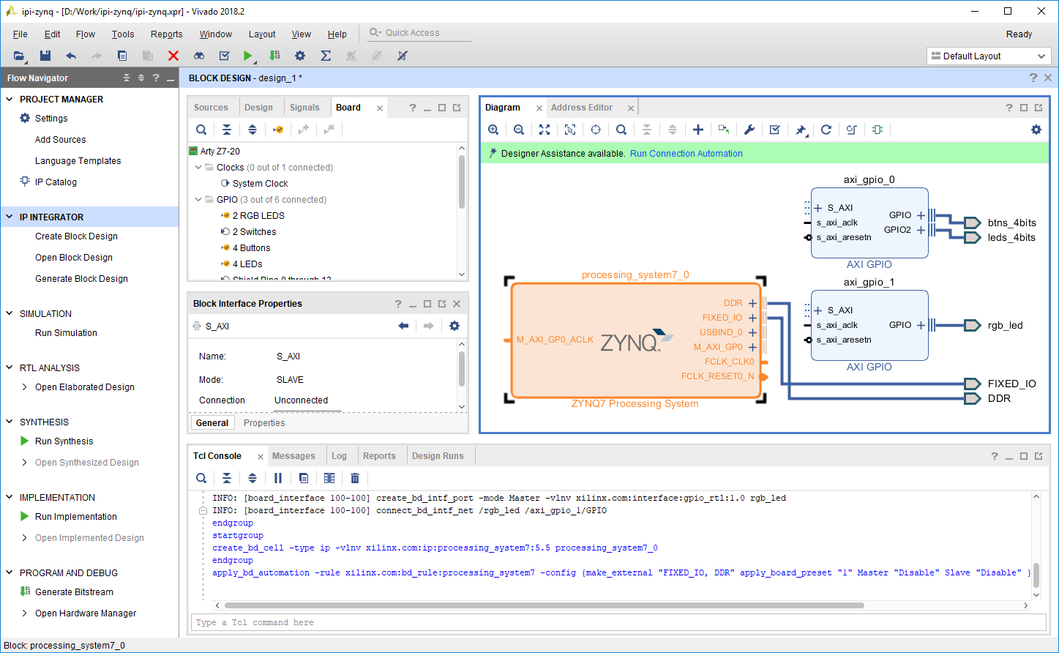Switch to the Address Editor tab
This screenshot has height=653, width=1059.
coord(582,108)
